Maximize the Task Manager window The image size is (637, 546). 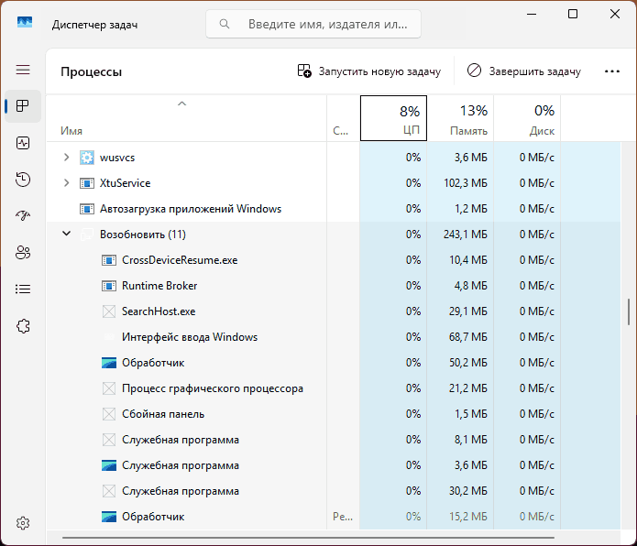click(x=573, y=15)
